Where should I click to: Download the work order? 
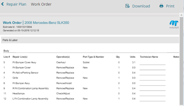pyautogui.click(x=141, y=6)
